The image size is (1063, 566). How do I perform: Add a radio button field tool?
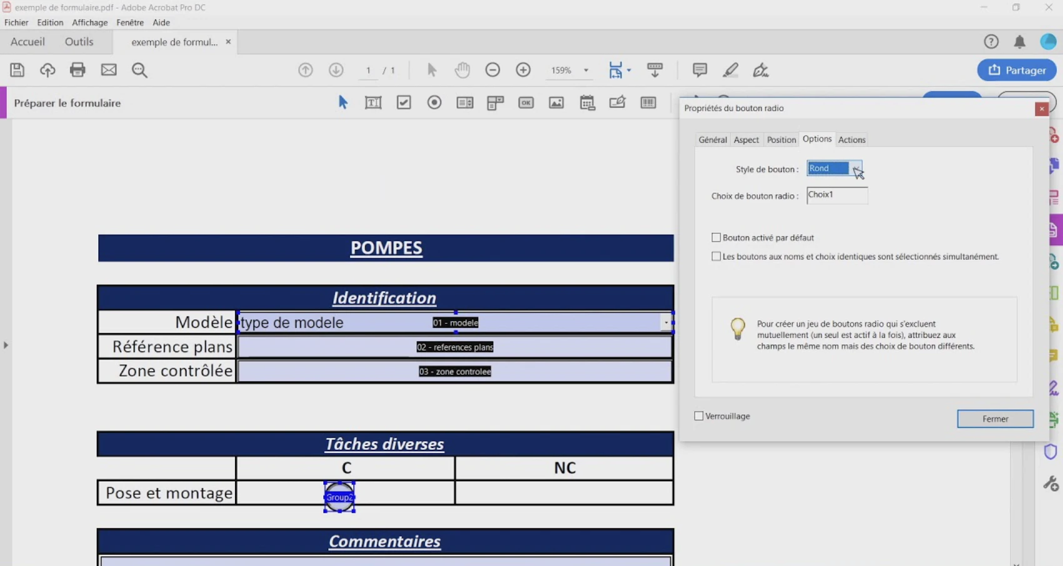(x=435, y=103)
